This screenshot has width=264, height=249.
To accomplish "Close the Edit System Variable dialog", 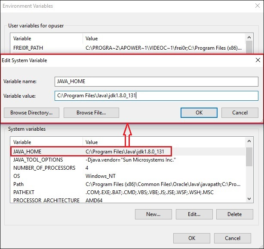I will tap(258, 60).
